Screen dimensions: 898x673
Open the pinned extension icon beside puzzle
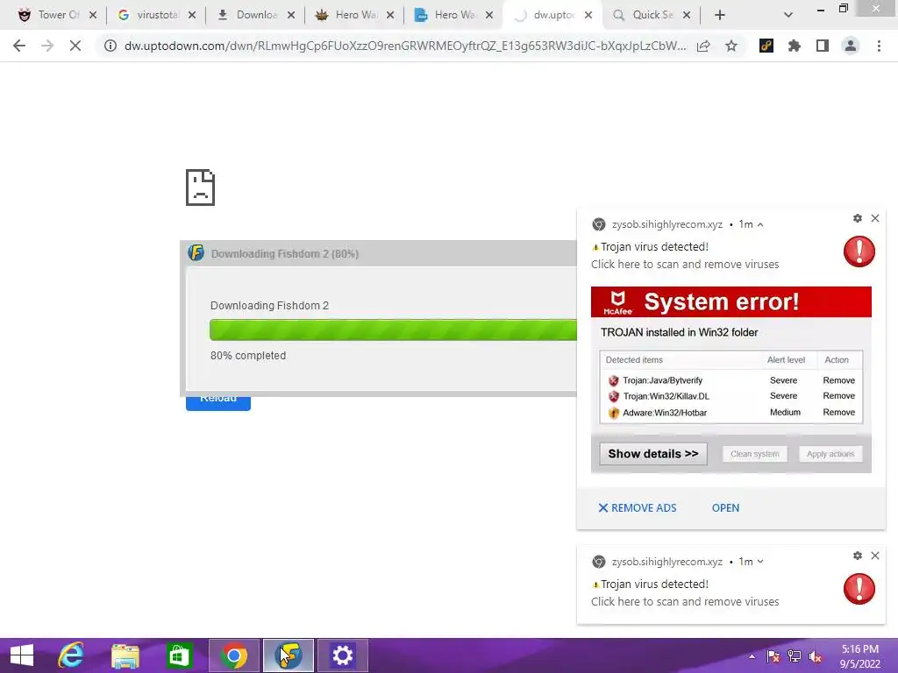[766, 46]
